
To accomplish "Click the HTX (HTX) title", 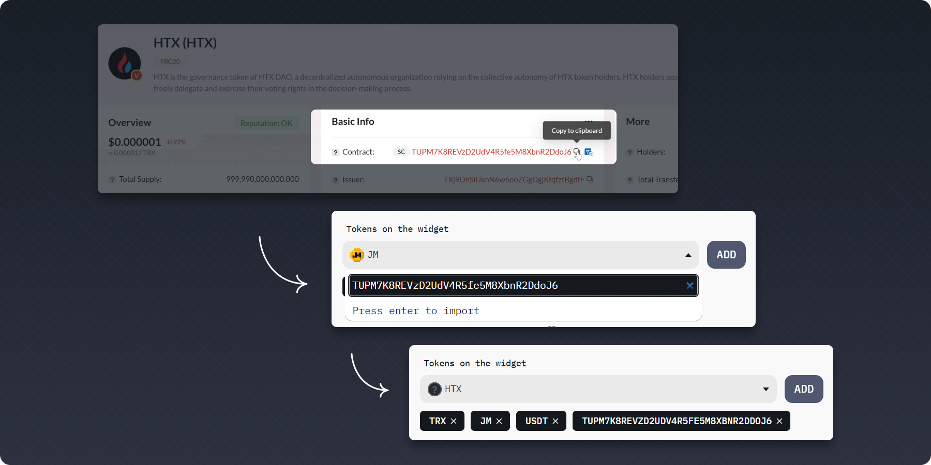I will pyautogui.click(x=185, y=42).
